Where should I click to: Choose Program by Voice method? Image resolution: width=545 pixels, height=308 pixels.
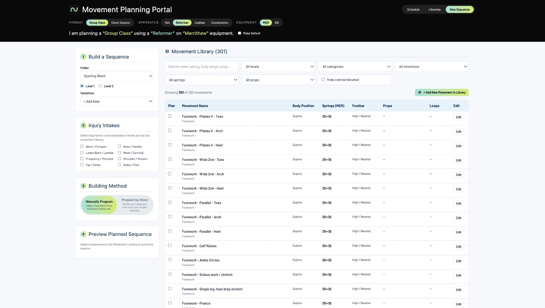click(x=135, y=205)
